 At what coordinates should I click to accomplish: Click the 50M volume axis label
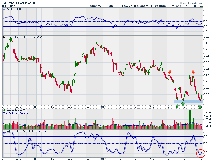[208, 123]
